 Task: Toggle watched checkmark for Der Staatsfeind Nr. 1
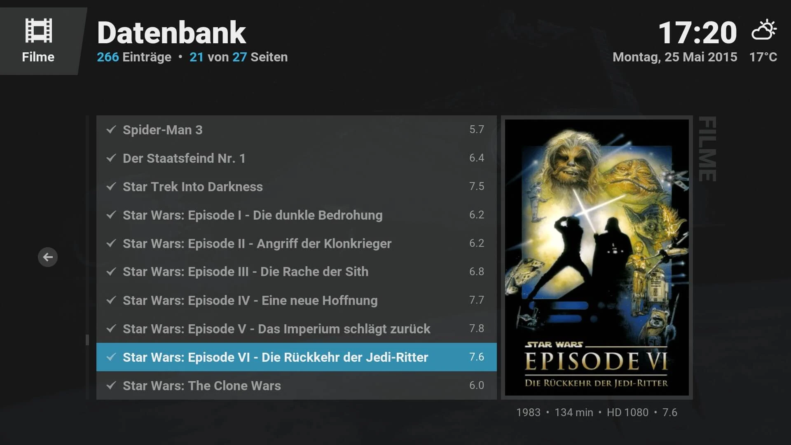(111, 158)
